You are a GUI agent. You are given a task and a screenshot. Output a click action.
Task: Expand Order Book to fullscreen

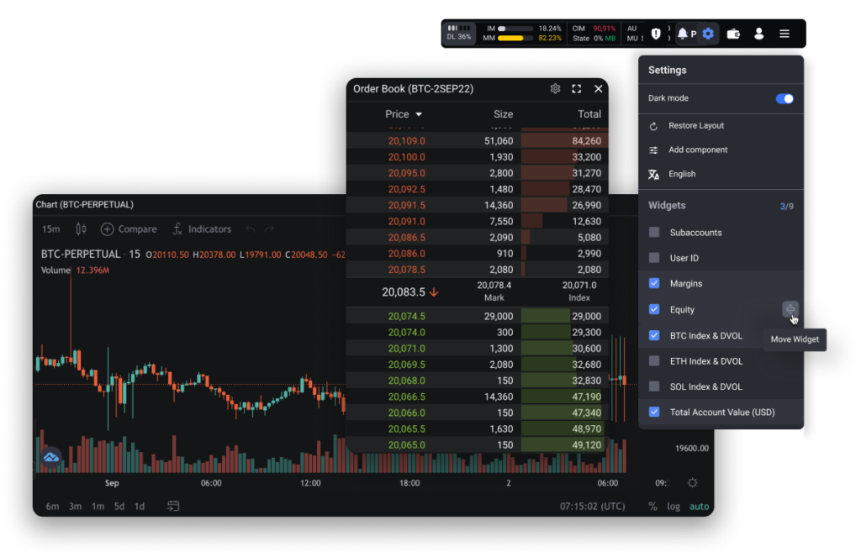(x=577, y=89)
